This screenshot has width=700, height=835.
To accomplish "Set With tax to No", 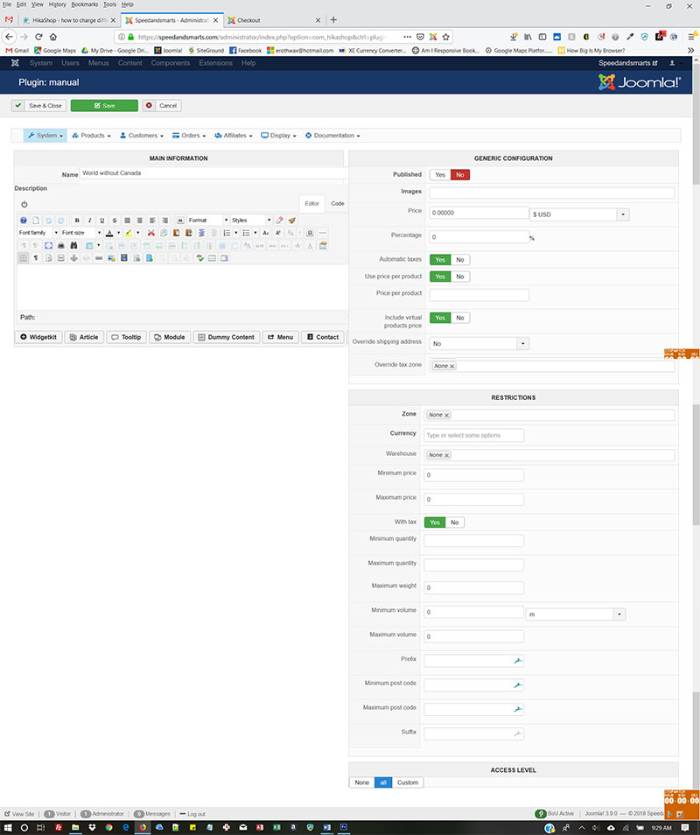I will 455,523.
